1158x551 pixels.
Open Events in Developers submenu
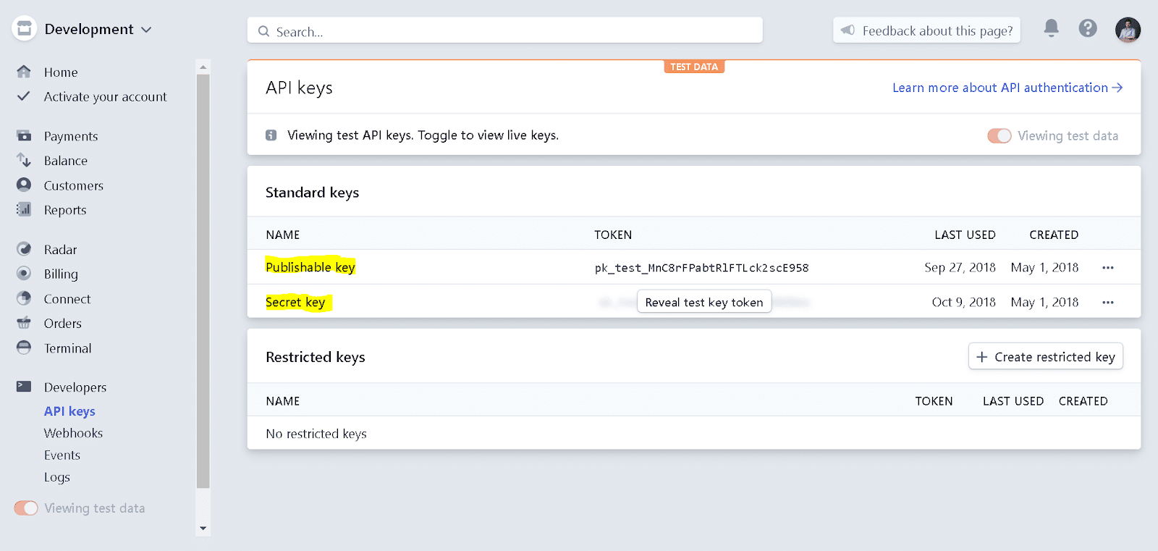pyautogui.click(x=62, y=455)
